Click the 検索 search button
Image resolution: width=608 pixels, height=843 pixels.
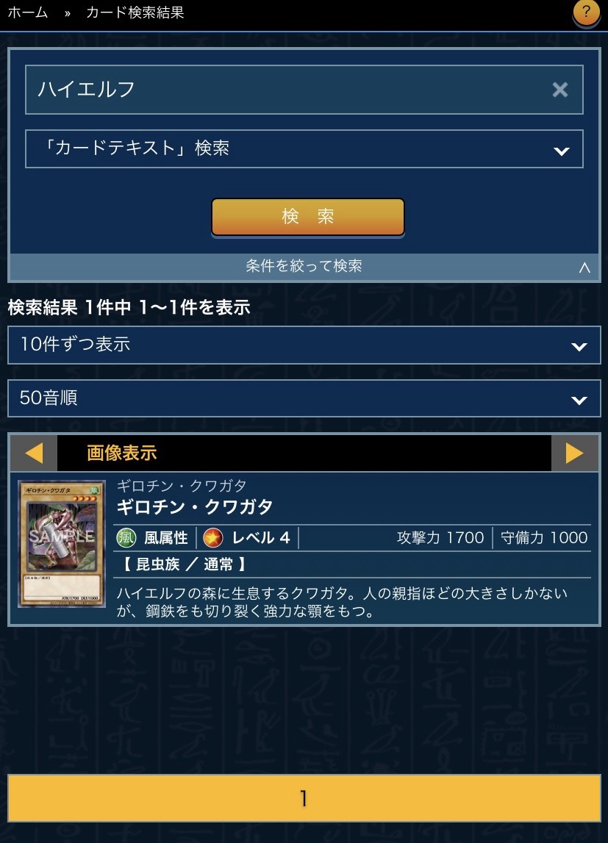click(x=308, y=217)
